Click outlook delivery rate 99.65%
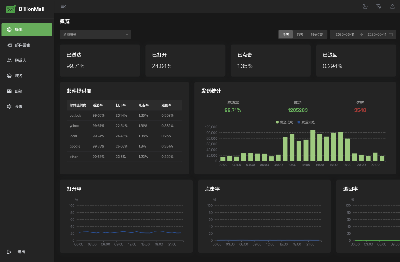 99,115
